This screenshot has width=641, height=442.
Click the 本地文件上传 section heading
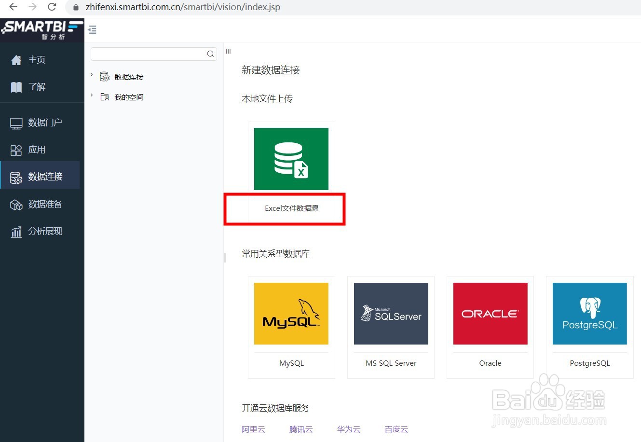(267, 98)
